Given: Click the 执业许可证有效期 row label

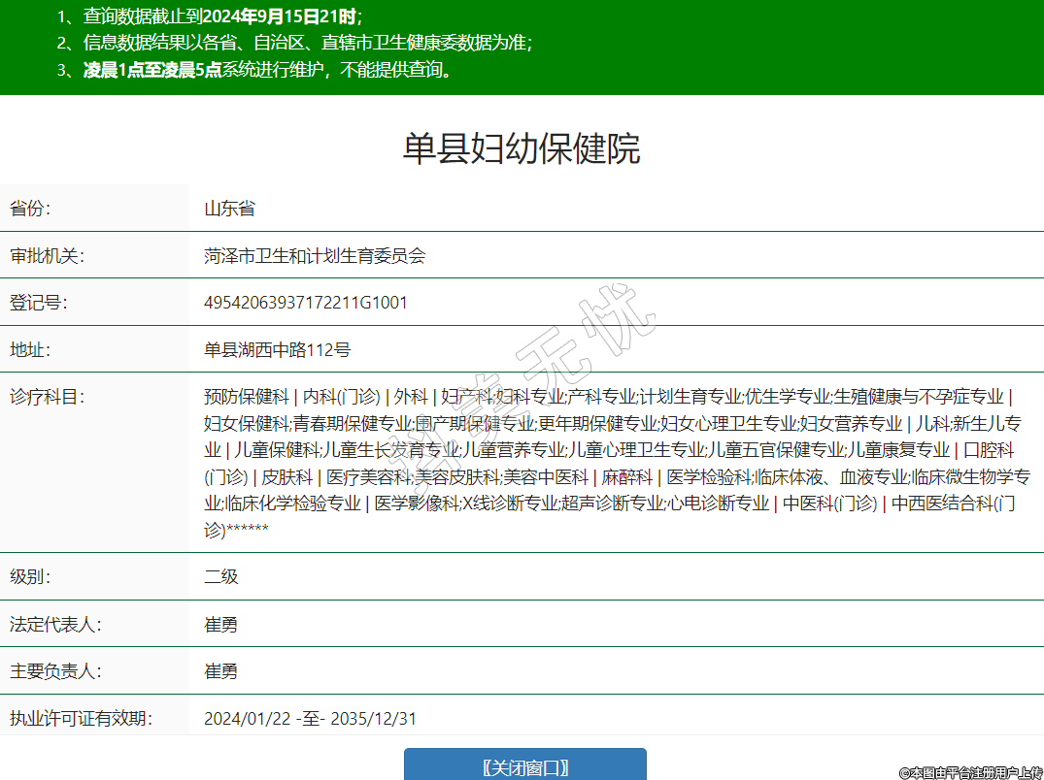Looking at the screenshot, I should (81, 719).
